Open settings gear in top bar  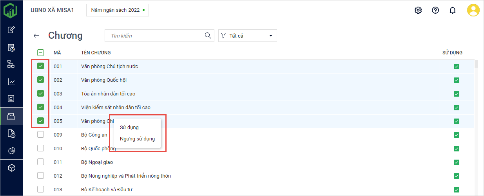[x=418, y=10]
